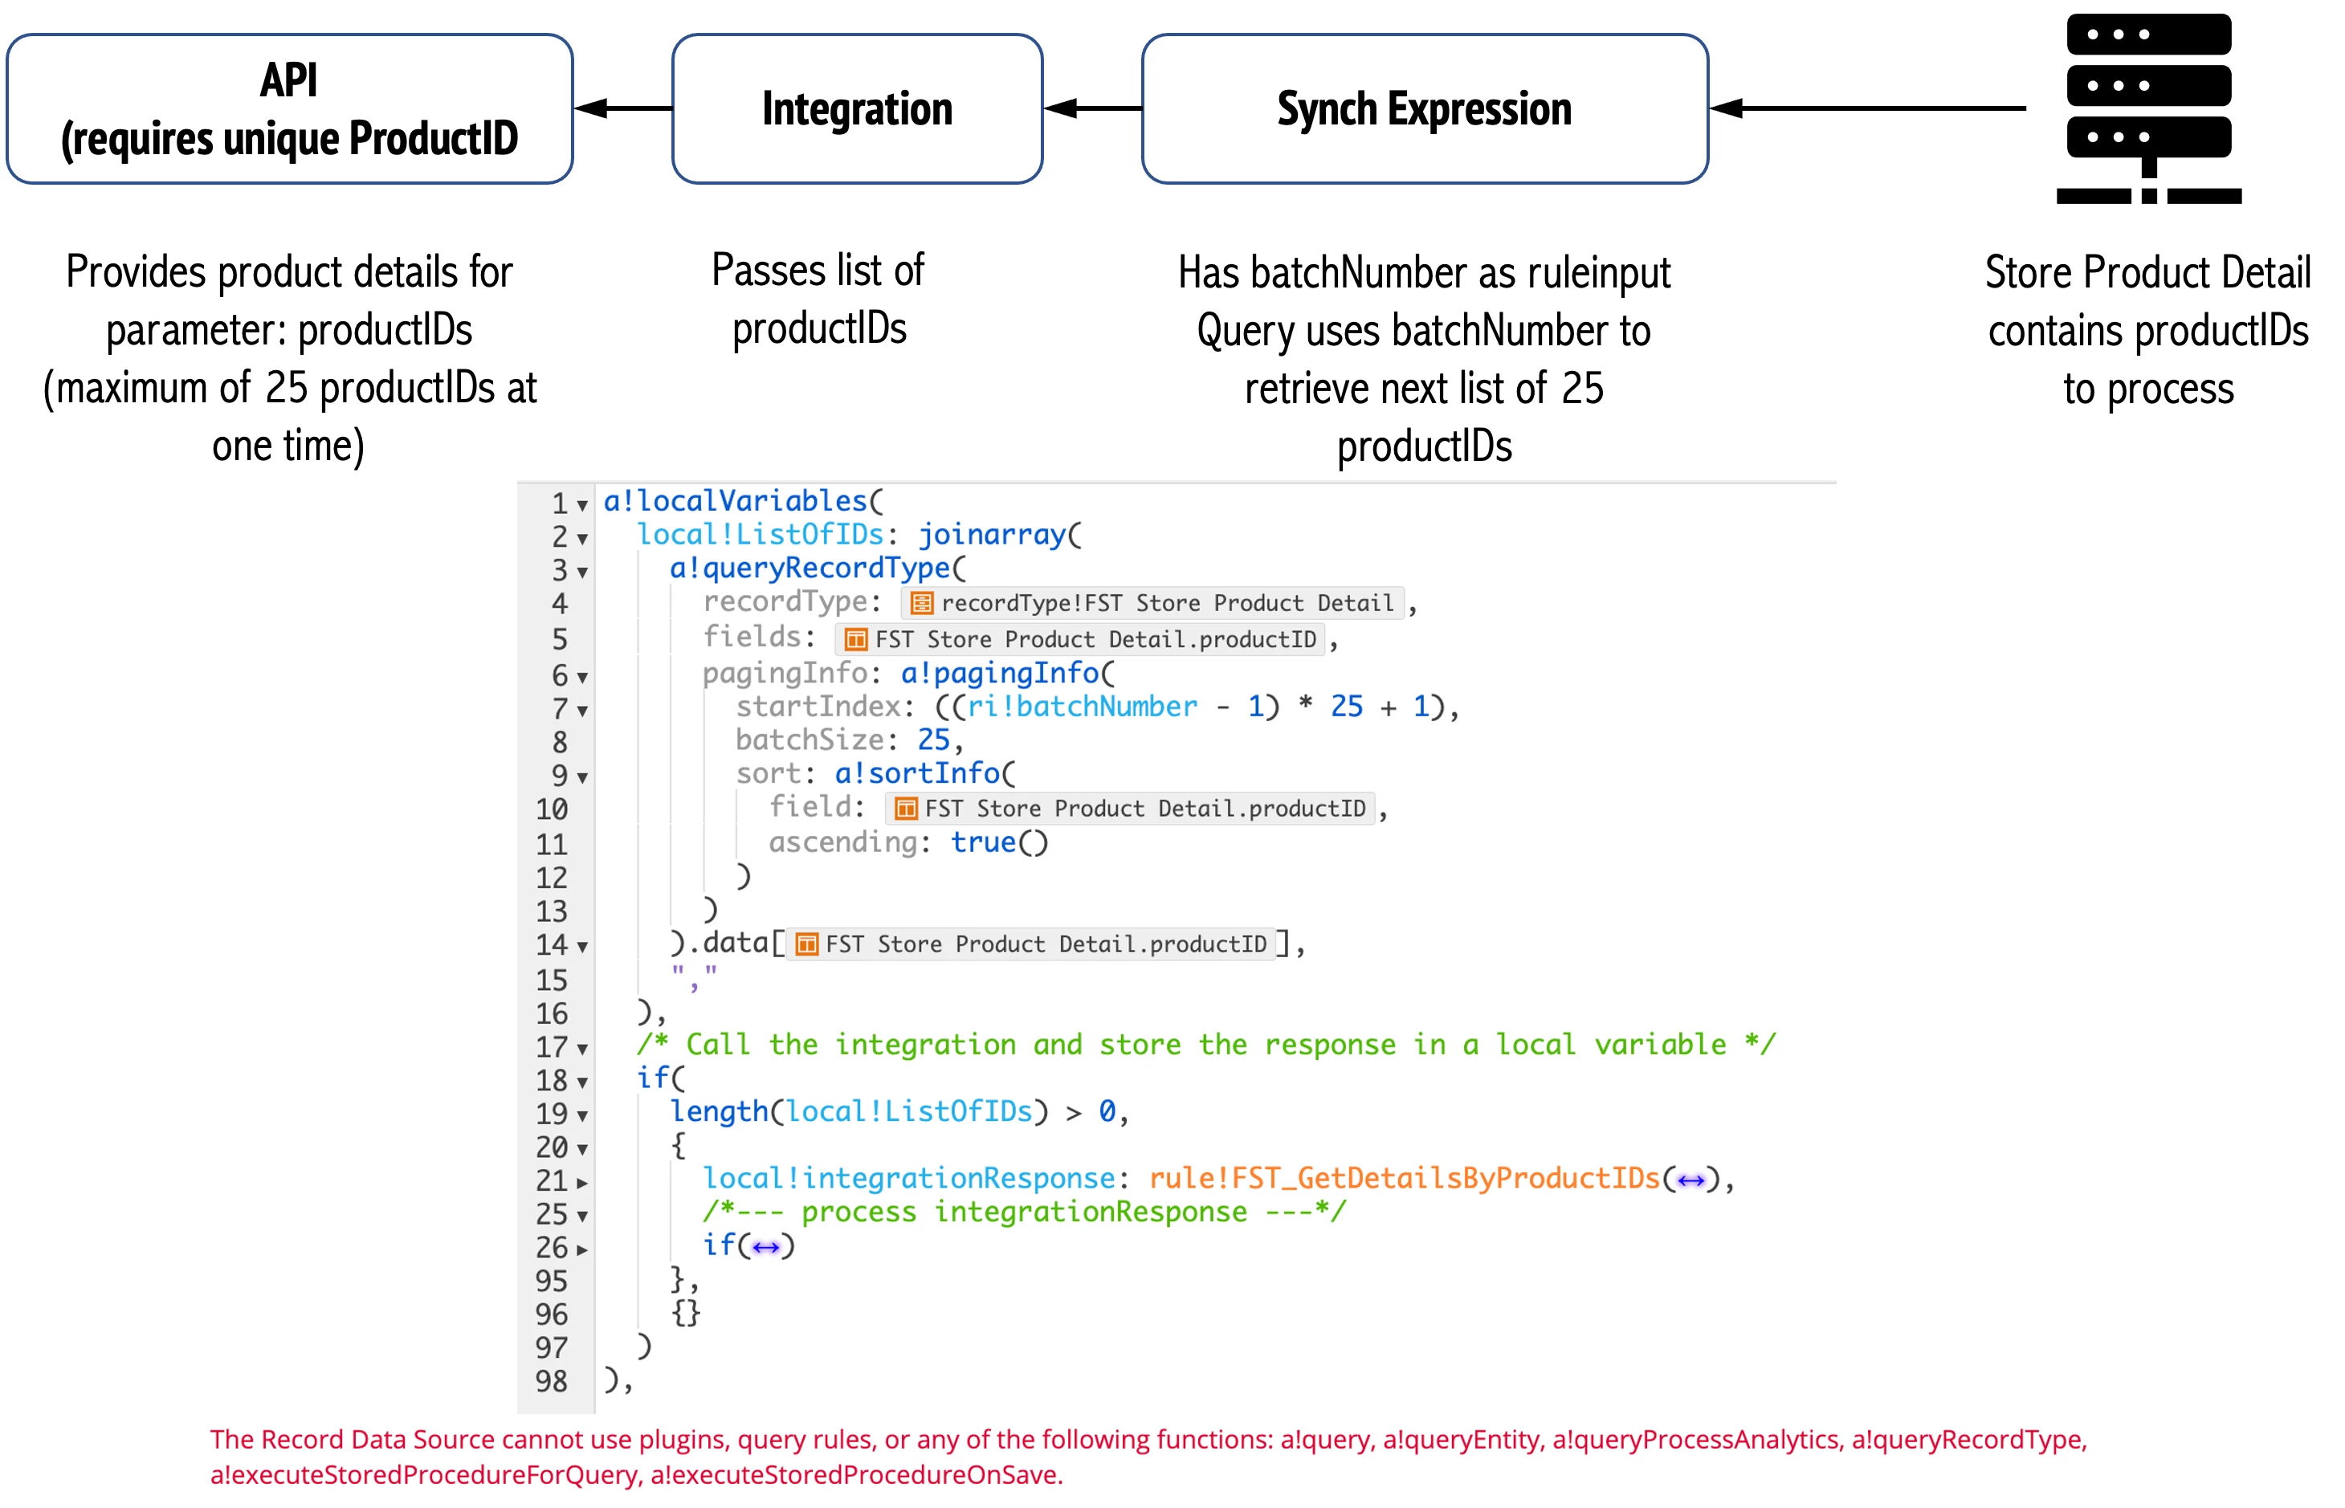This screenshot has width=2345, height=1508.
Task: Click field icon in sortInfo line 10
Action: click(906, 809)
